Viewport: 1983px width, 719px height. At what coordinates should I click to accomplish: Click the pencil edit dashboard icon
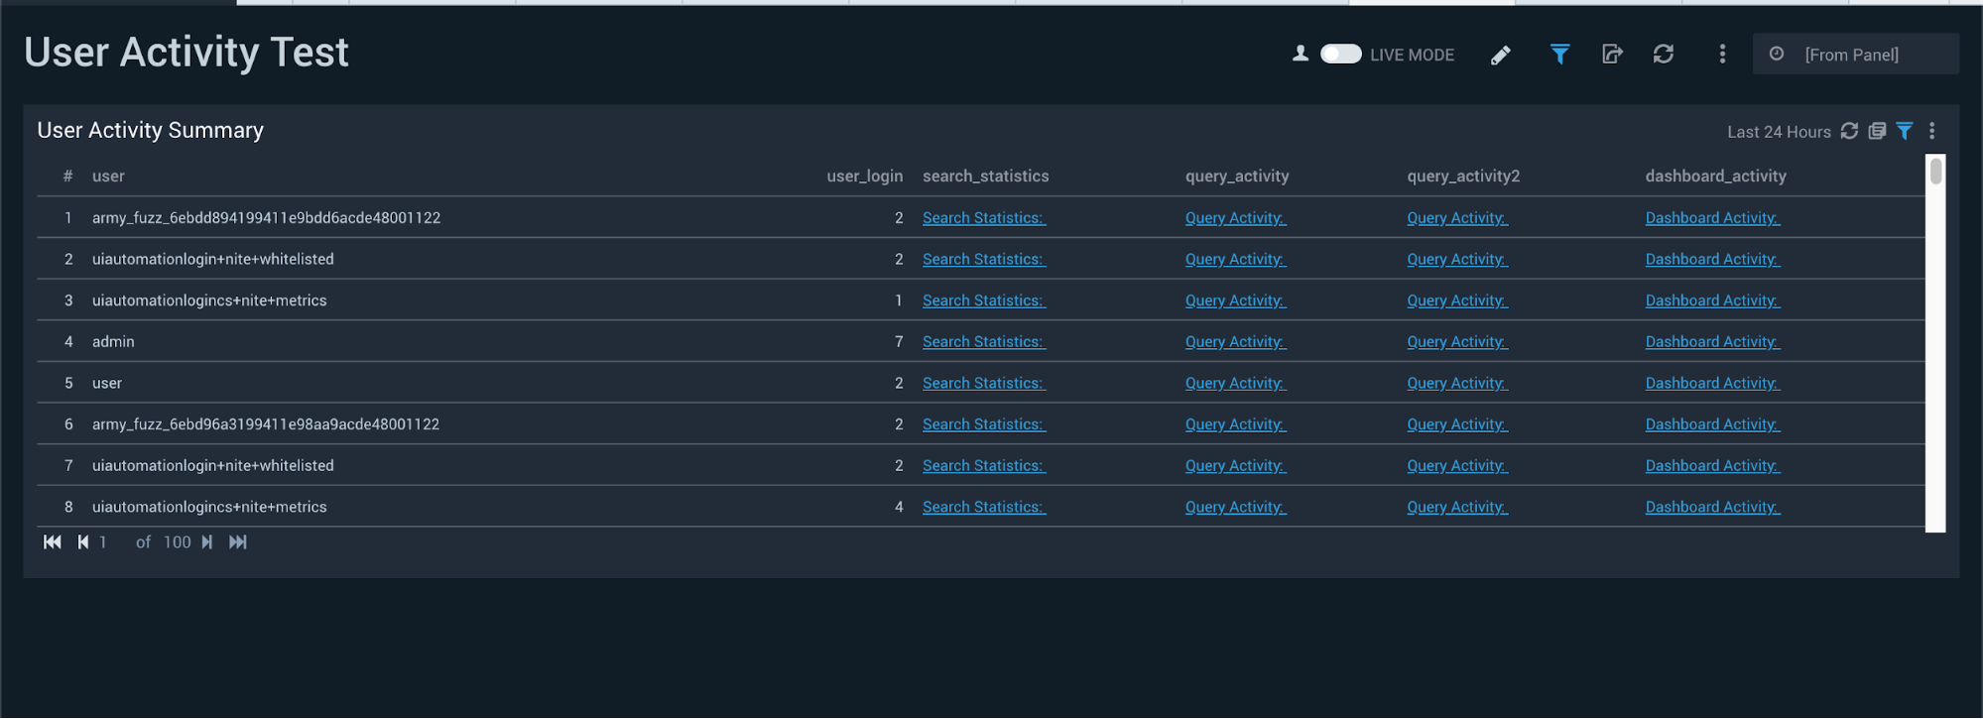pyautogui.click(x=1500, y=56)
